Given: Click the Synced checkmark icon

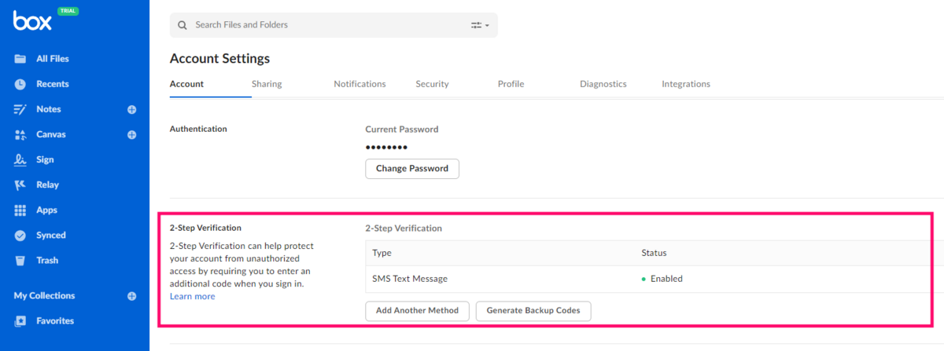Looking at the screenshot, I should click(x=20, y=235).
